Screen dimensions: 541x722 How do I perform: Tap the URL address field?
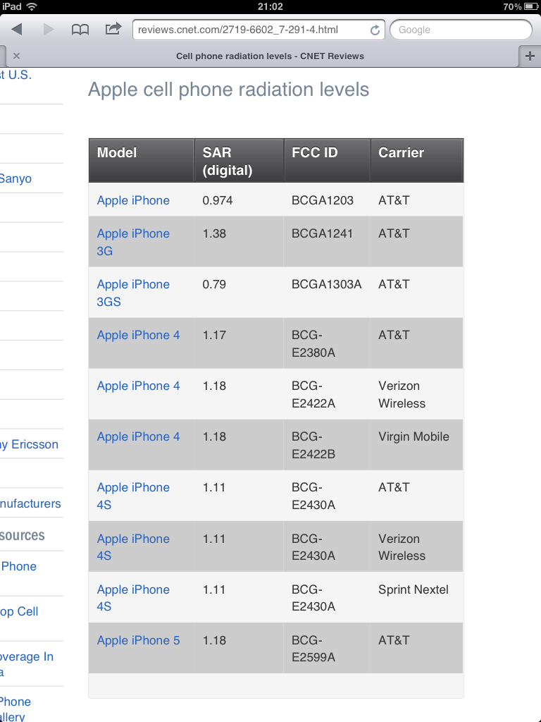[259, 30]
